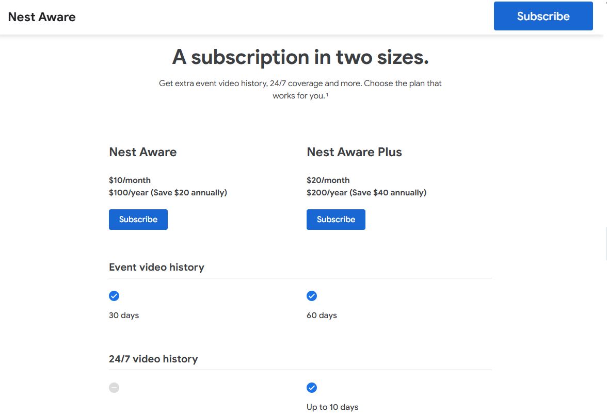Click the Nest Aware title in the header

click(42, 17)
